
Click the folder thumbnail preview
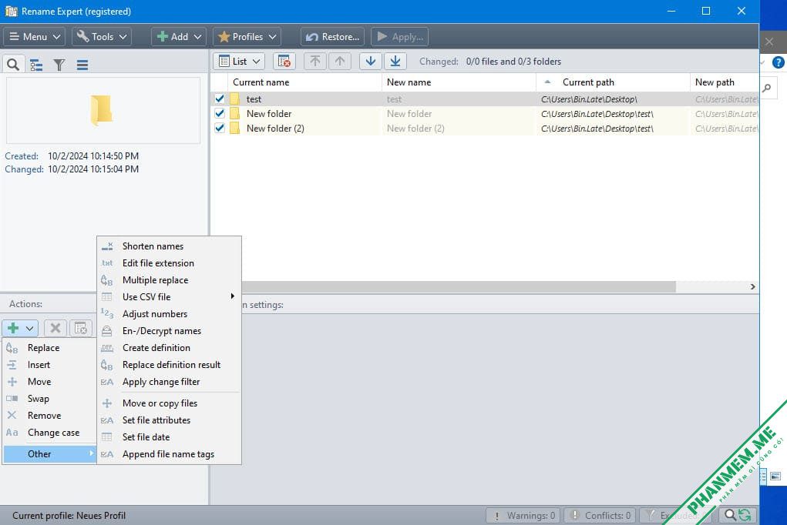pyautogui.click(x=103, y=110)
